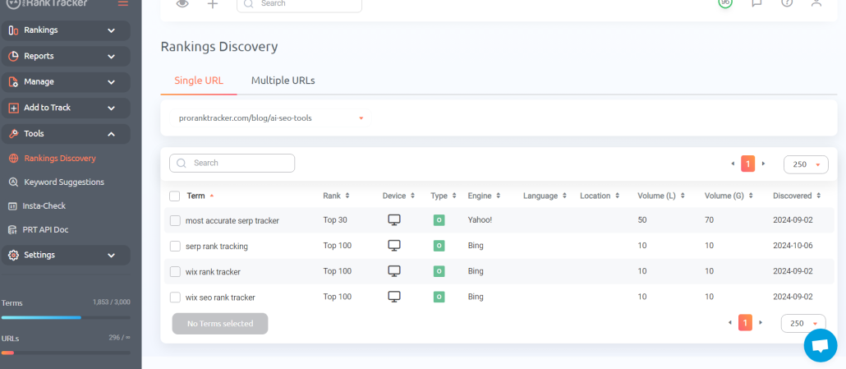
Task: Click the Reports pie chart icon
Action: click(x=13, y=56)
